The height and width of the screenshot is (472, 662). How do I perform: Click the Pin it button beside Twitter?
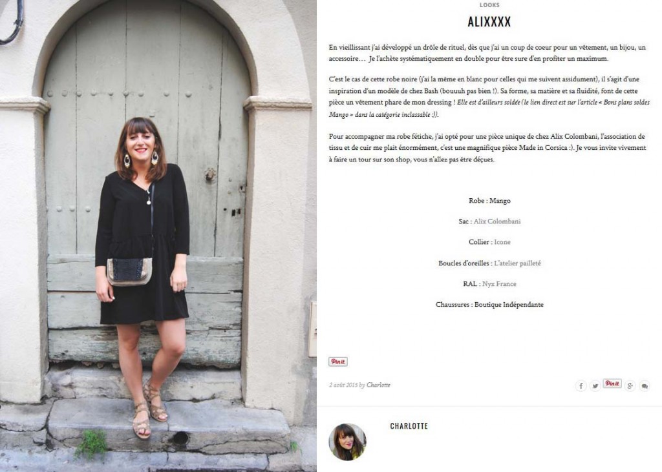pos(612,384)
